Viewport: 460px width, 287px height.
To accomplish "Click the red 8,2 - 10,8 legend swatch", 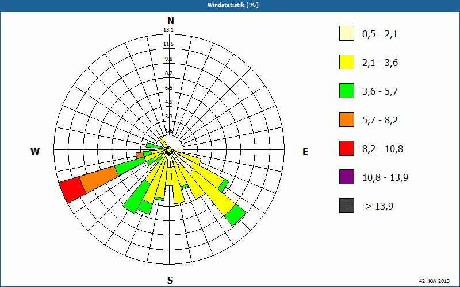I will tap(347, 148).
